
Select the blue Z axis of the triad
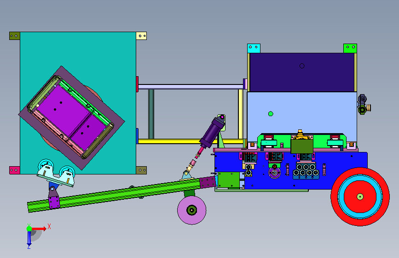click(29, 238)
